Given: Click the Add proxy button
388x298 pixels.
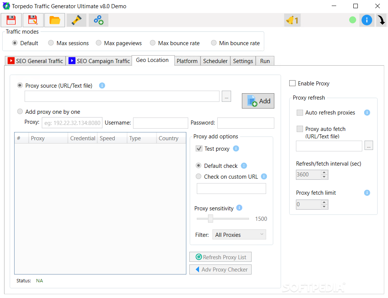Looking at the screenshot, I should (258, 101).
